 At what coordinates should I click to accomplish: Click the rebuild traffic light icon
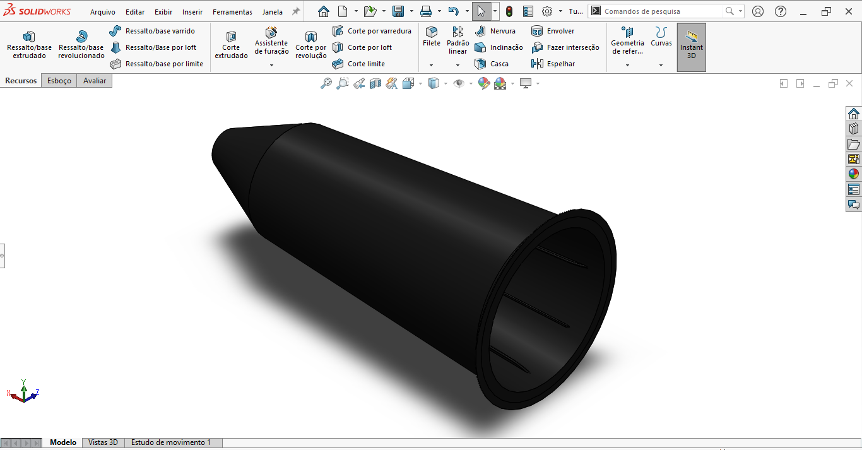click(x=509, y=11)
